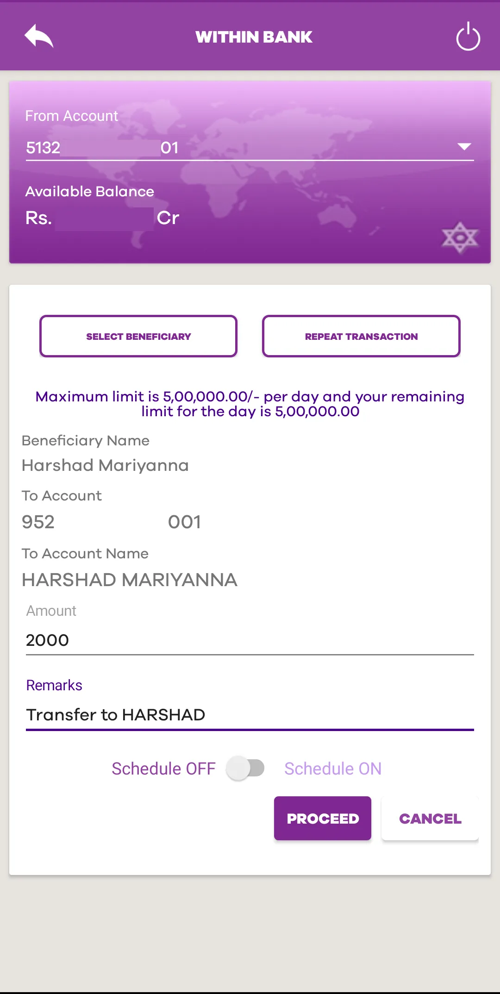Tap the Available Balance amount
This screenshot has width=500, height=994.
click(x=102, y=218)
